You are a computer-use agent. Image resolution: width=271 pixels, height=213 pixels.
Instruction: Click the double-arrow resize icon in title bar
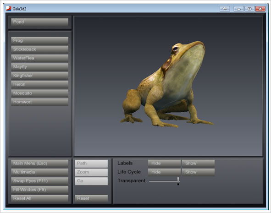pos(225,9)
